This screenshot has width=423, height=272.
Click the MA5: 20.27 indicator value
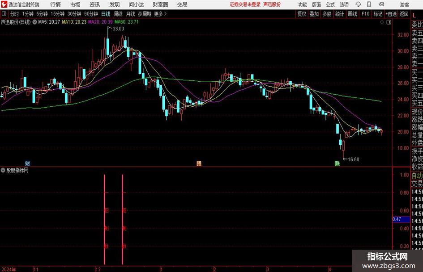click(x=49, y=22)
